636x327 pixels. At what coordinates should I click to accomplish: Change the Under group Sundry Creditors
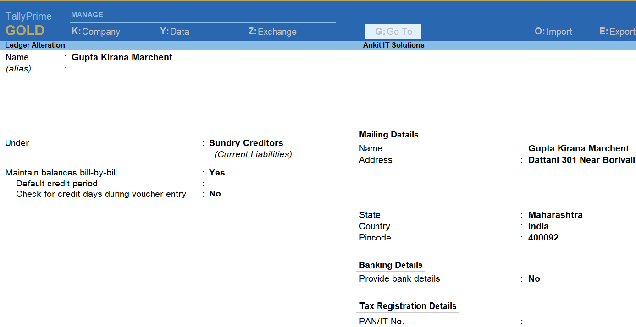246,143
